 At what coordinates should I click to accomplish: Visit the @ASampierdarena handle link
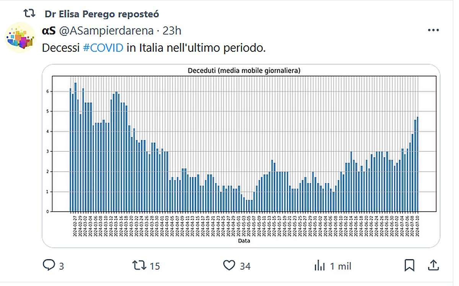coord(106,31)
